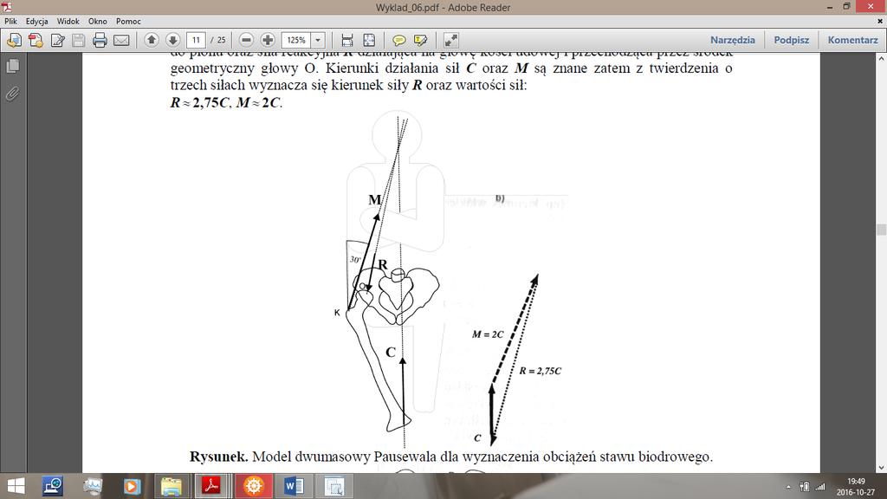Go to the previous page arrow

tap(151, 40)
